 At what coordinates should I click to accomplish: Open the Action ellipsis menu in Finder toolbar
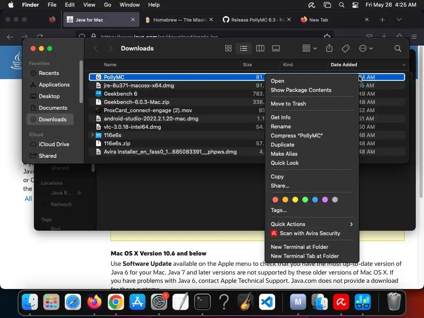pos(366,48)
